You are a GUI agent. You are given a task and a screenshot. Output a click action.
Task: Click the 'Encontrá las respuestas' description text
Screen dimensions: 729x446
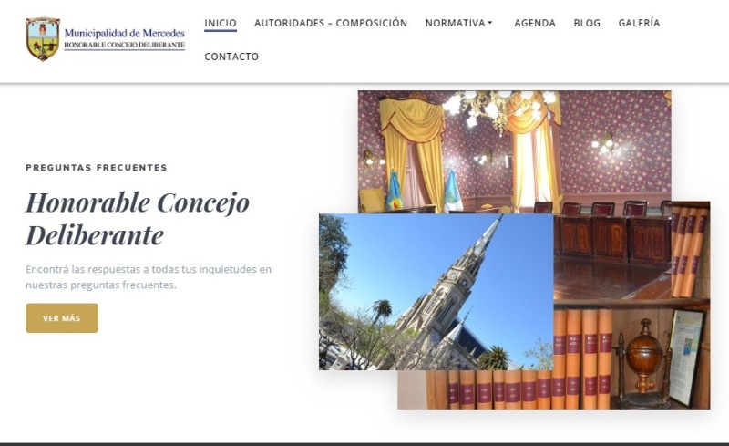coord(149,276)
